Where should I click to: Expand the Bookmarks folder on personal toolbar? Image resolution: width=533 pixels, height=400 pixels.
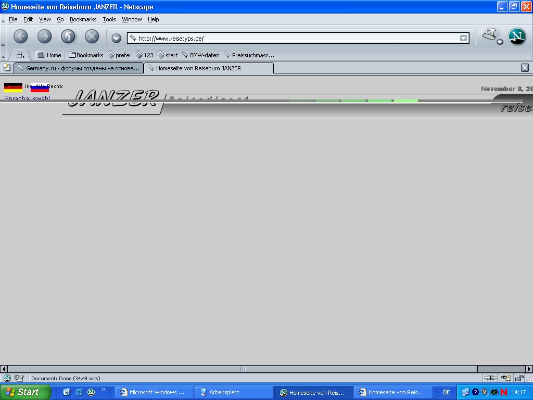[x=86, y=55]
